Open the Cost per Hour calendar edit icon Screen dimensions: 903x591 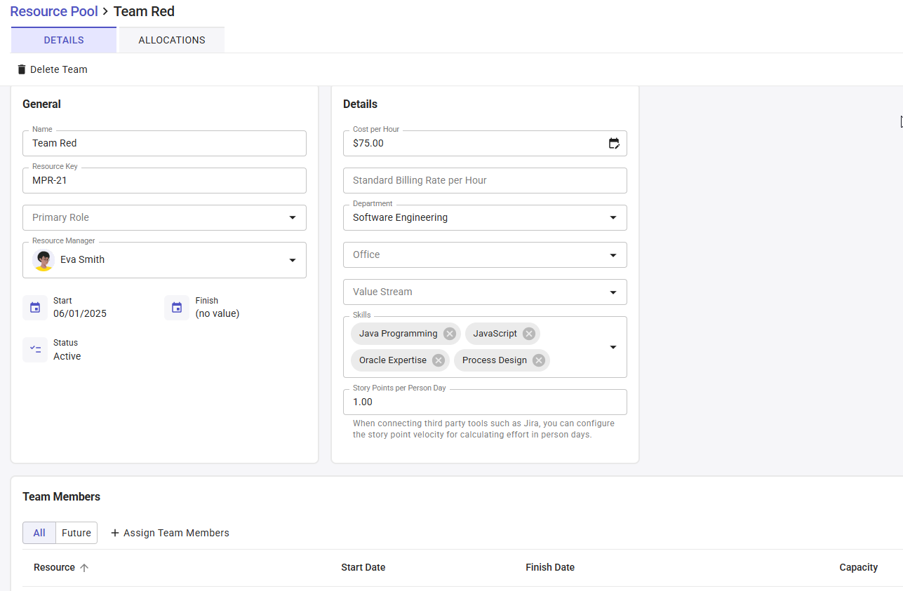click(614, 143)
